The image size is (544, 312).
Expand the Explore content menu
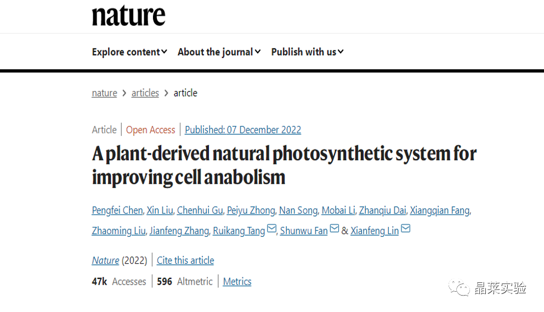[x=129, y=52]
